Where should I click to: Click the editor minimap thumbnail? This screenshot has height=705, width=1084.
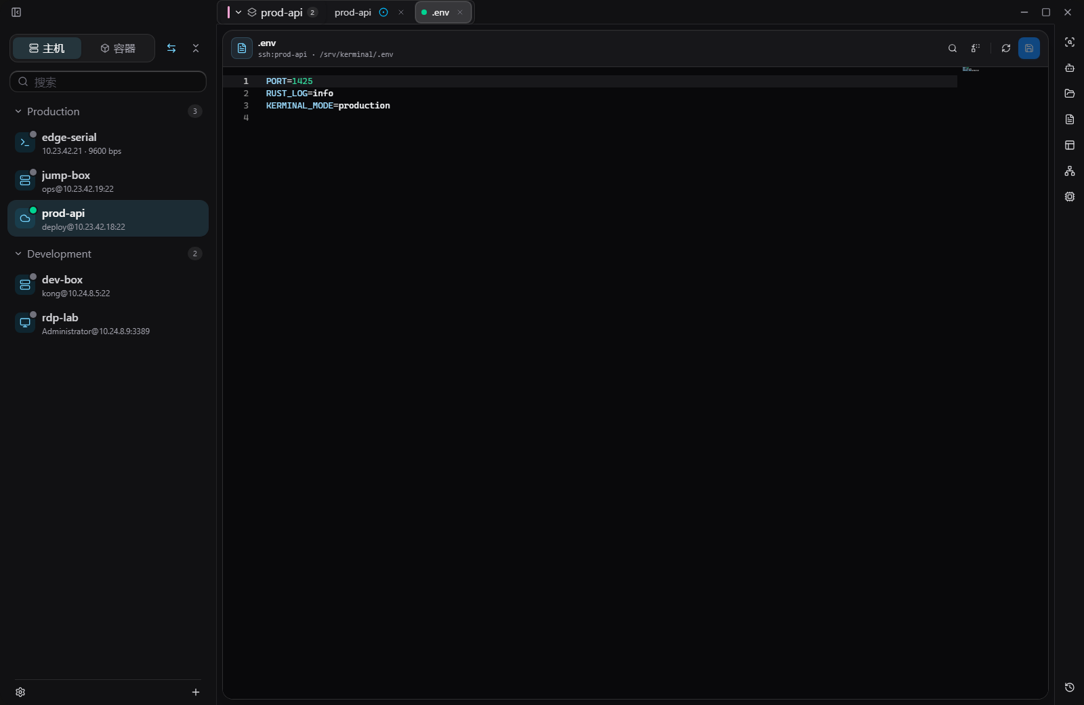pos(971,69)
